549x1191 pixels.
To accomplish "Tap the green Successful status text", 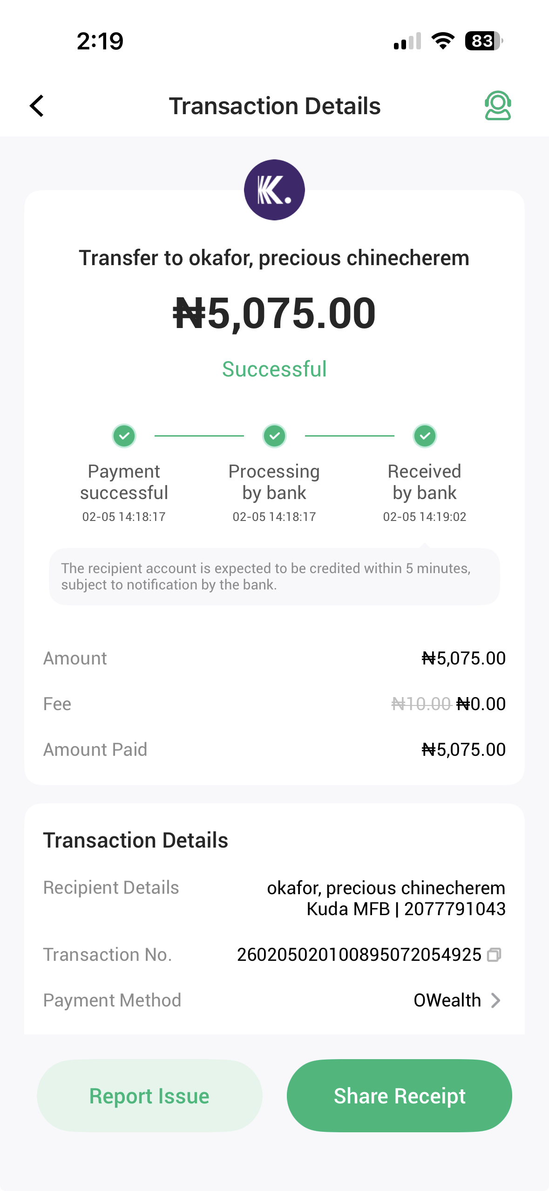I will (274, 369).
